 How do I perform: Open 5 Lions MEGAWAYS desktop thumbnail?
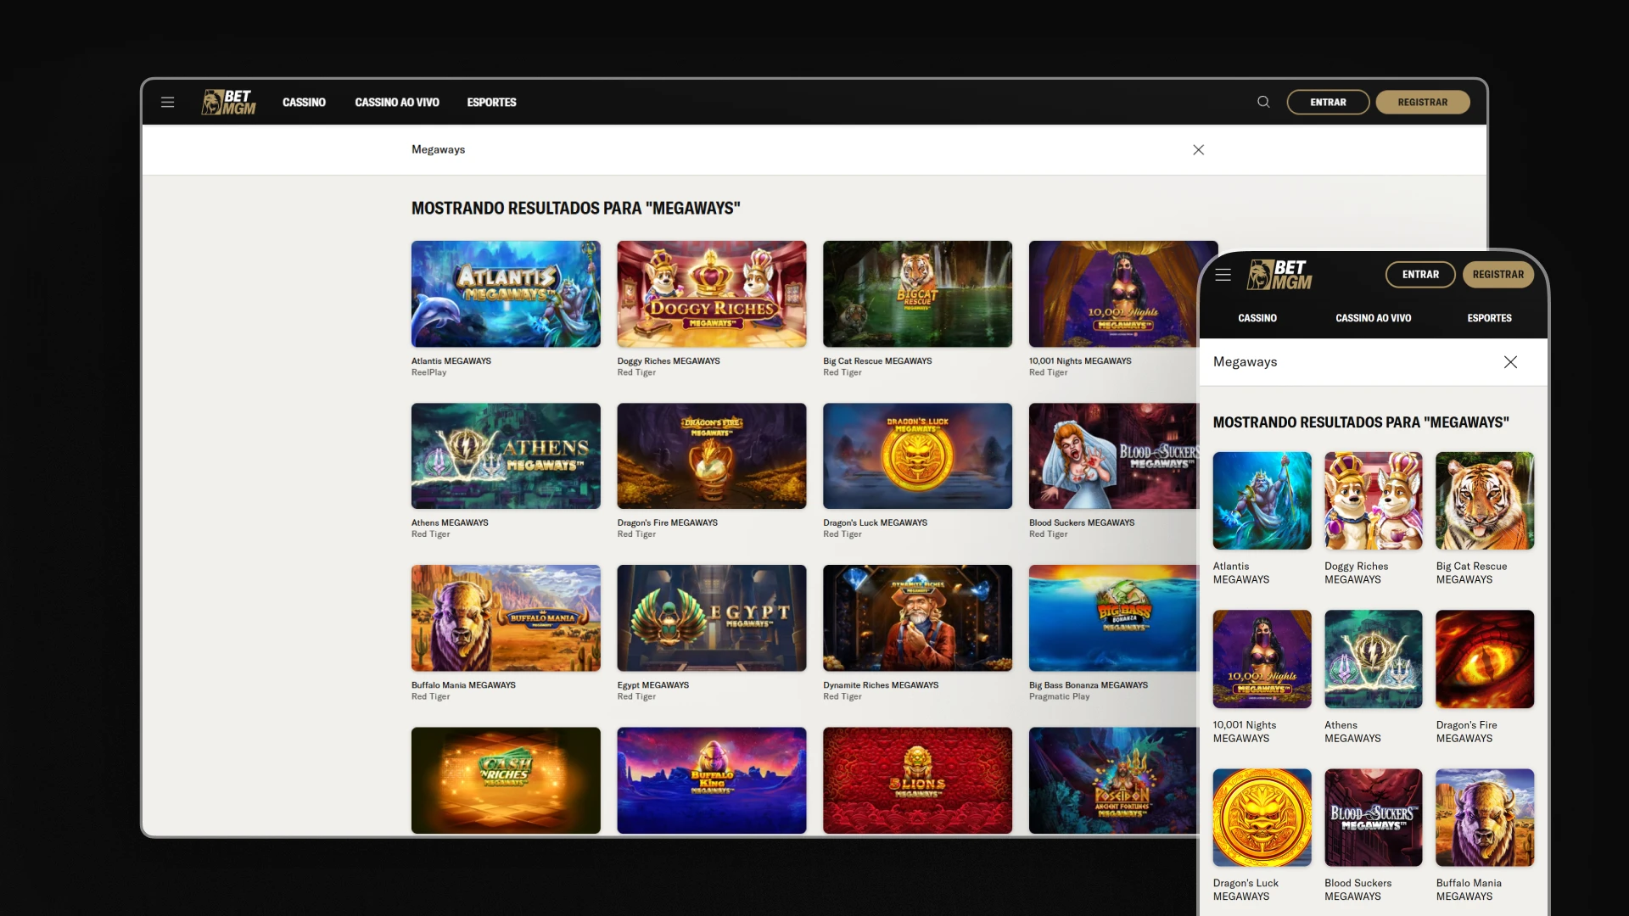[917, 780]
